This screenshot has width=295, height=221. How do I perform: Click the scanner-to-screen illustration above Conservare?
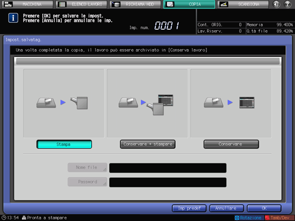point(231,103)
